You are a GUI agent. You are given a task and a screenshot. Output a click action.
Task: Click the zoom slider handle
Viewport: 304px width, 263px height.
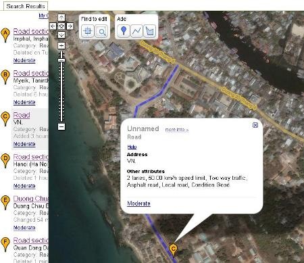click(61, 60)
